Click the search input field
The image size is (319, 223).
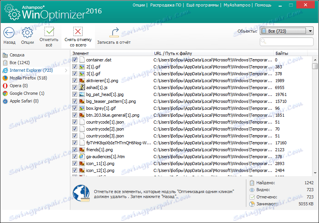[x=286, y=41]
